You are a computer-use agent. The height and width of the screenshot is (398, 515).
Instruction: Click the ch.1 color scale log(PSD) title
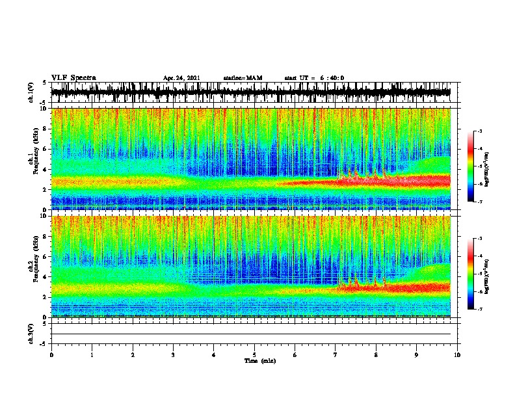[487, 169]
